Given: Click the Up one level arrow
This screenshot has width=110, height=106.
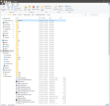Looking at the screenshot, I should 8,15.
